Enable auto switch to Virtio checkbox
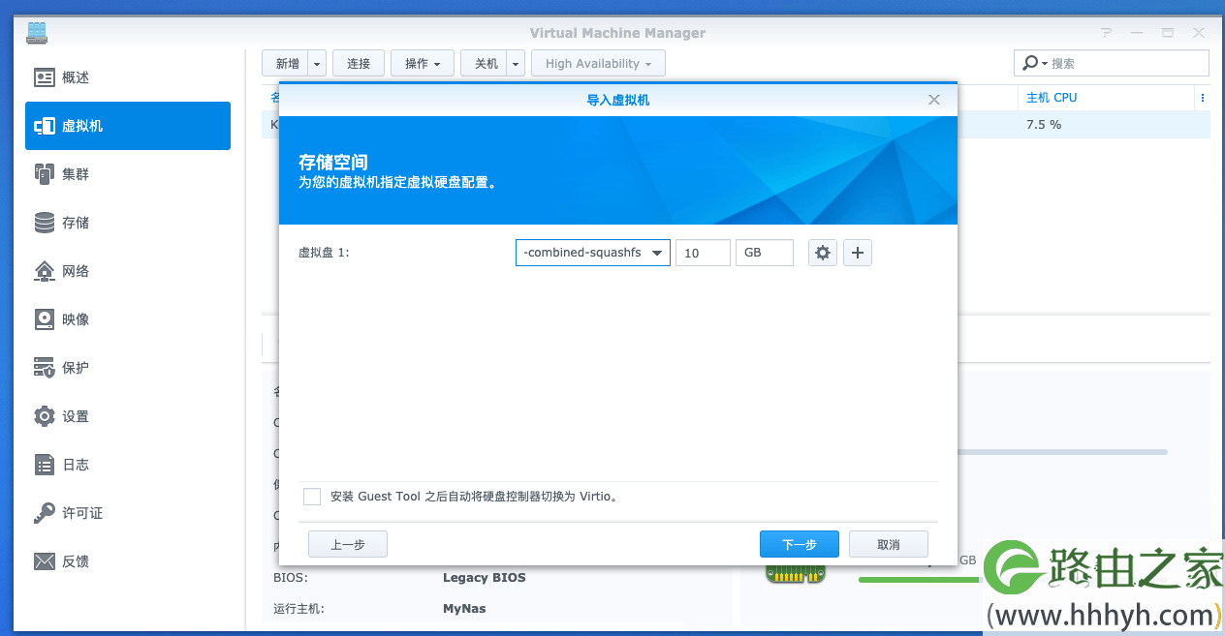Viewport: 1225px width, 636px height. (x=312, y=497)
